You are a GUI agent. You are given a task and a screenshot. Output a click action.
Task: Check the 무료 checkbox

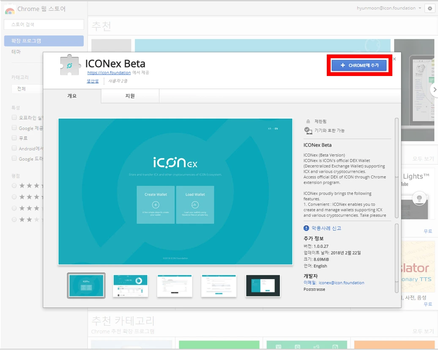(14, 138)
